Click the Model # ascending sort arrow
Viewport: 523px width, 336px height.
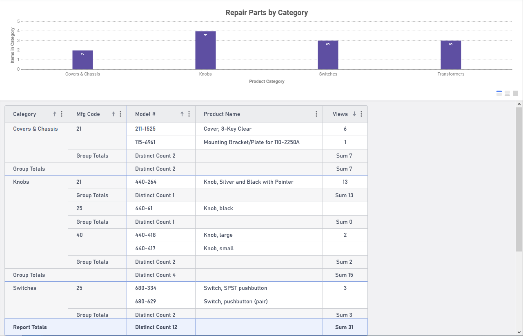pyautogui.click(x=182, y=114)
